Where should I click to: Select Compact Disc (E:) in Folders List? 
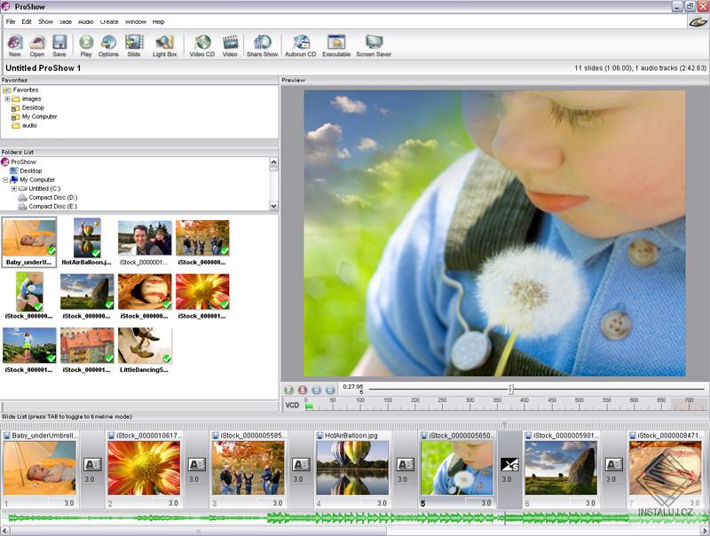(x=53, y=207)
